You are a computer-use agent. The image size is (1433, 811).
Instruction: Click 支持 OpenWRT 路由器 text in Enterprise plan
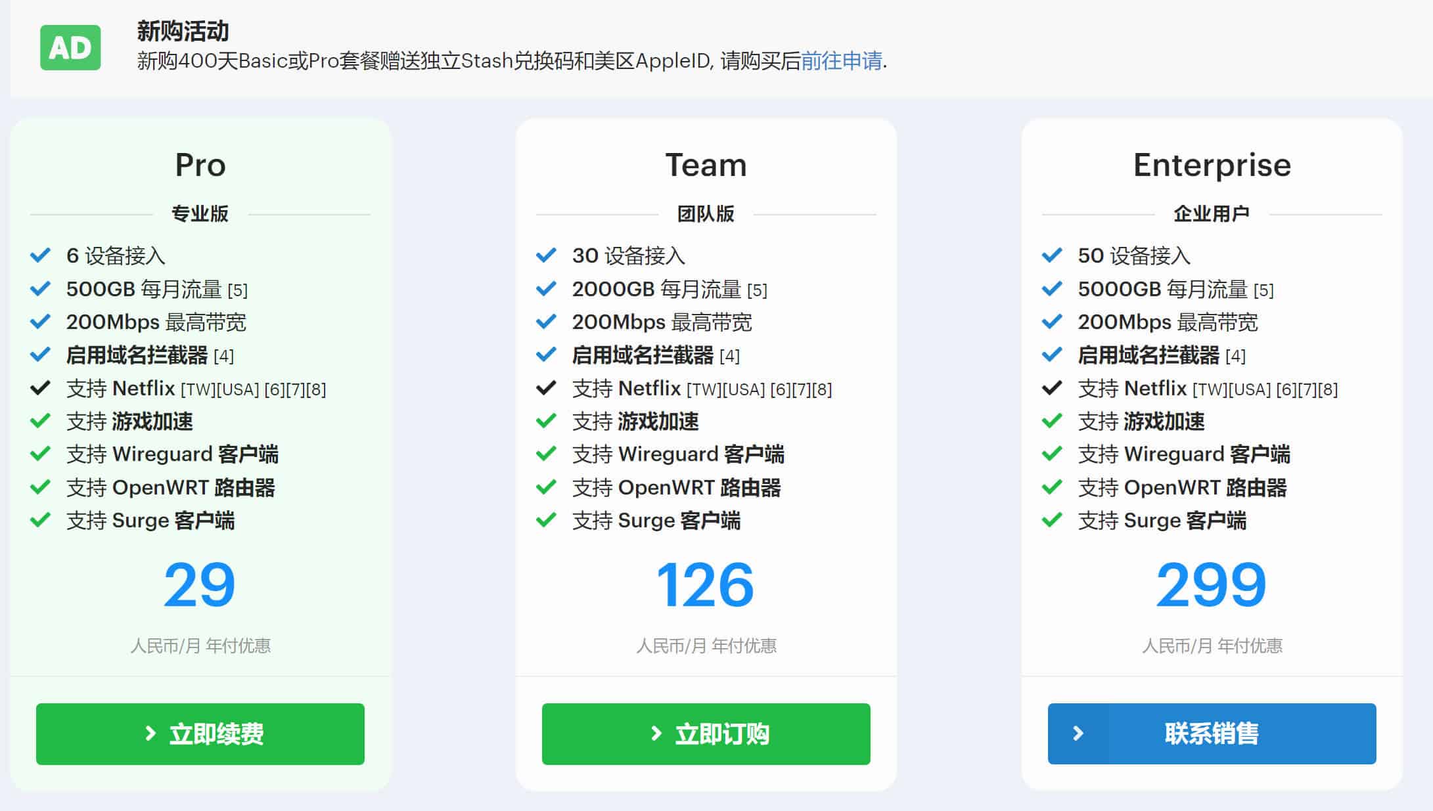(1183, 488)
